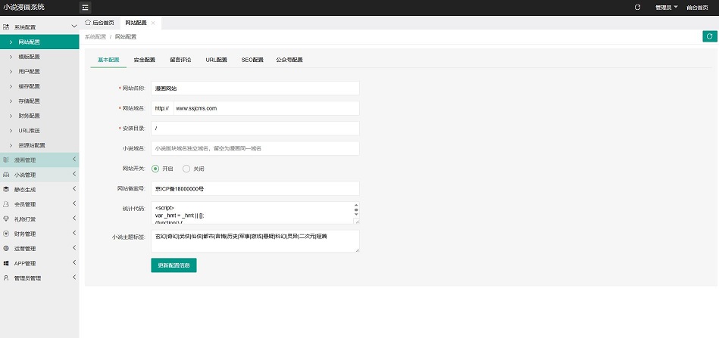Viewport: 719px width, 338px height.
Task: Open the 前台首页 link in header
Action: pyautogui.click(x=699, y=8)
